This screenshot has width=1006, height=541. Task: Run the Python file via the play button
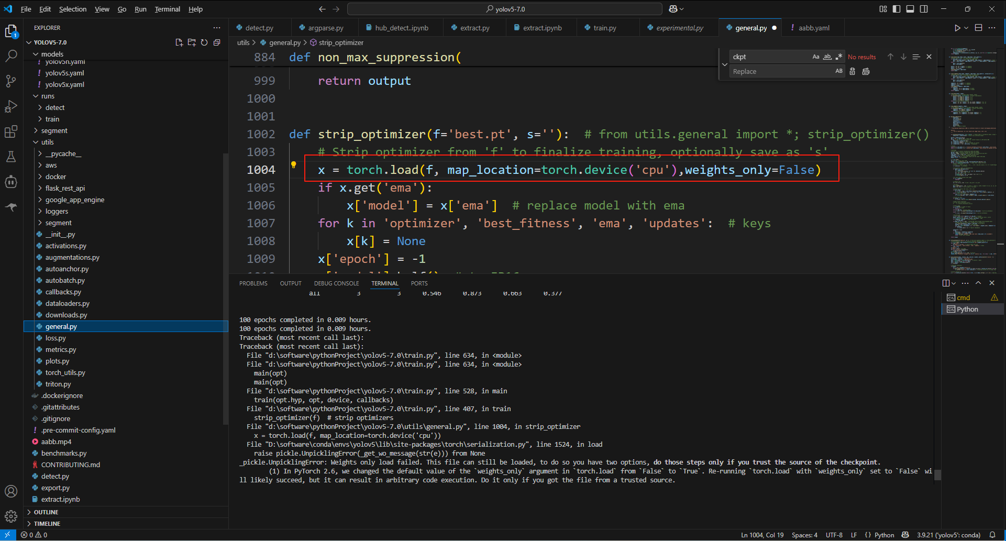point(958,28)
